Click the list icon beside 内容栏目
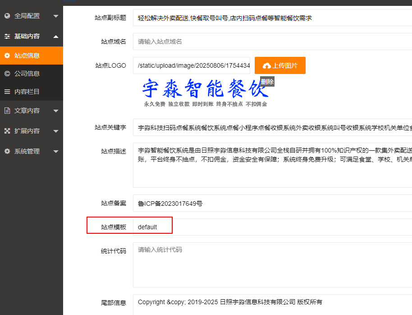Screen dimensions: 412x315 click(x=7, y=92)
